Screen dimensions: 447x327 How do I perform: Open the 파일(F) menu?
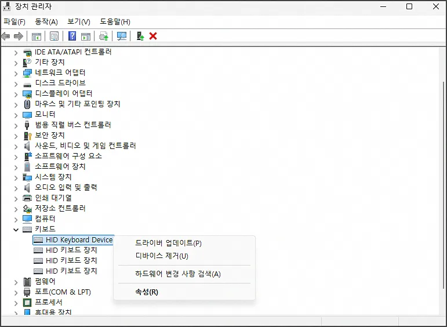(x=14, y=21)
